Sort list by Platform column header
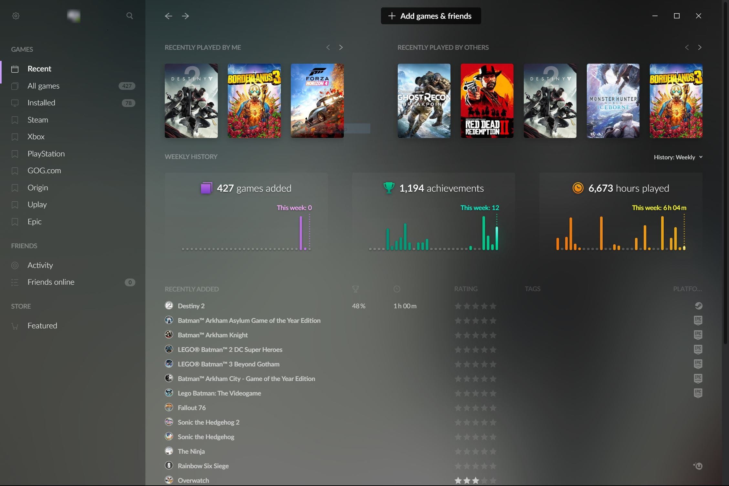The width and height of the screenshot is (729, 486). [687, 289]
